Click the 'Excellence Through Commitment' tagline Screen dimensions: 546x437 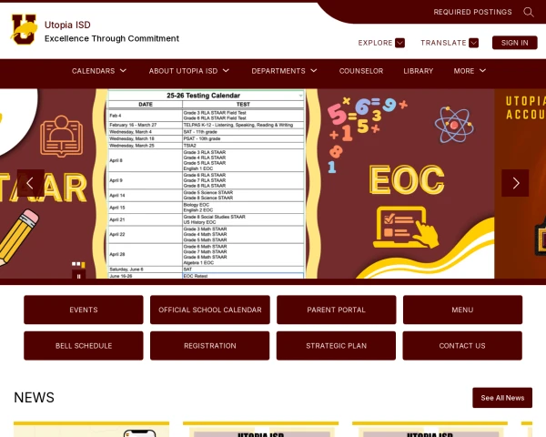click(x=112, y=38)
